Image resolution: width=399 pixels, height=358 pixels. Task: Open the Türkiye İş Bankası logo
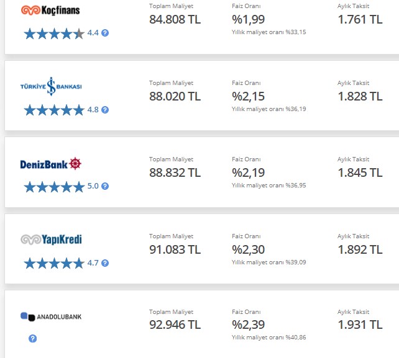click(x=51, y=86)
